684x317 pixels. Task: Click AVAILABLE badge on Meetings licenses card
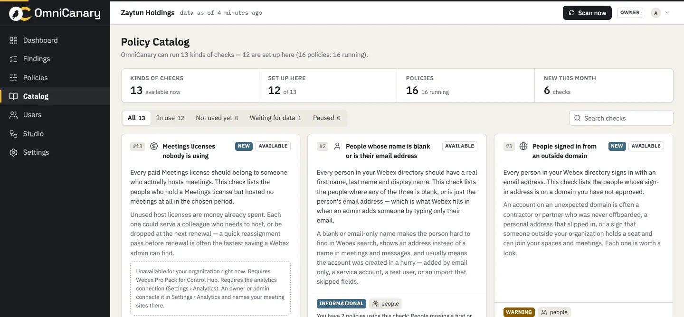point(273,146)
